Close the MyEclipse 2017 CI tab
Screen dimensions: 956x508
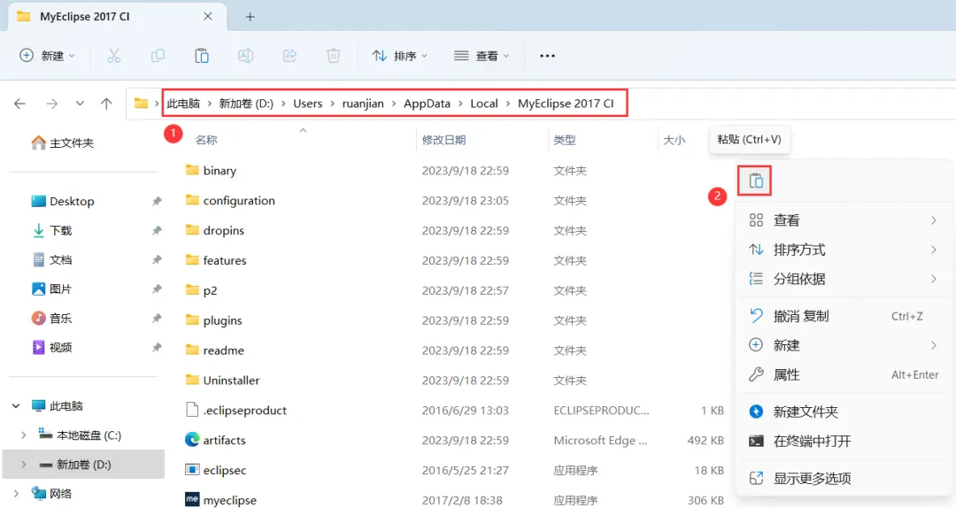click(208, 17)
